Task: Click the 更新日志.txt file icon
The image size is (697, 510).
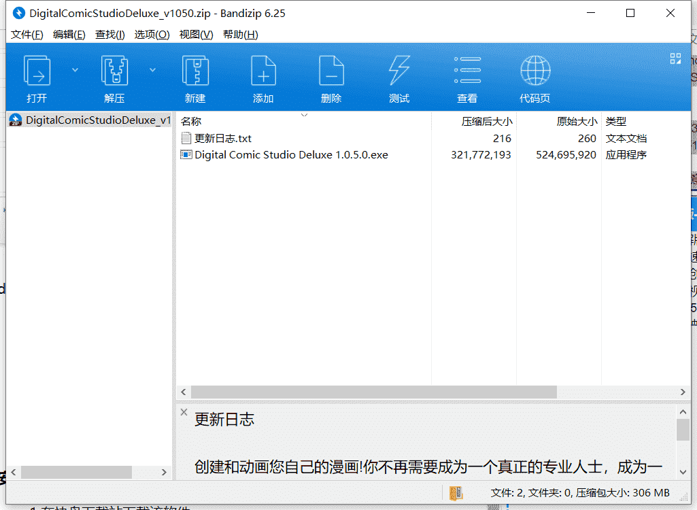Action: (x=186, y=138)
